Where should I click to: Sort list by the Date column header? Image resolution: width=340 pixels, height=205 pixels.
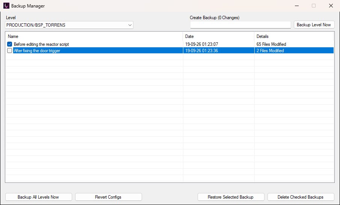point(219,36)
